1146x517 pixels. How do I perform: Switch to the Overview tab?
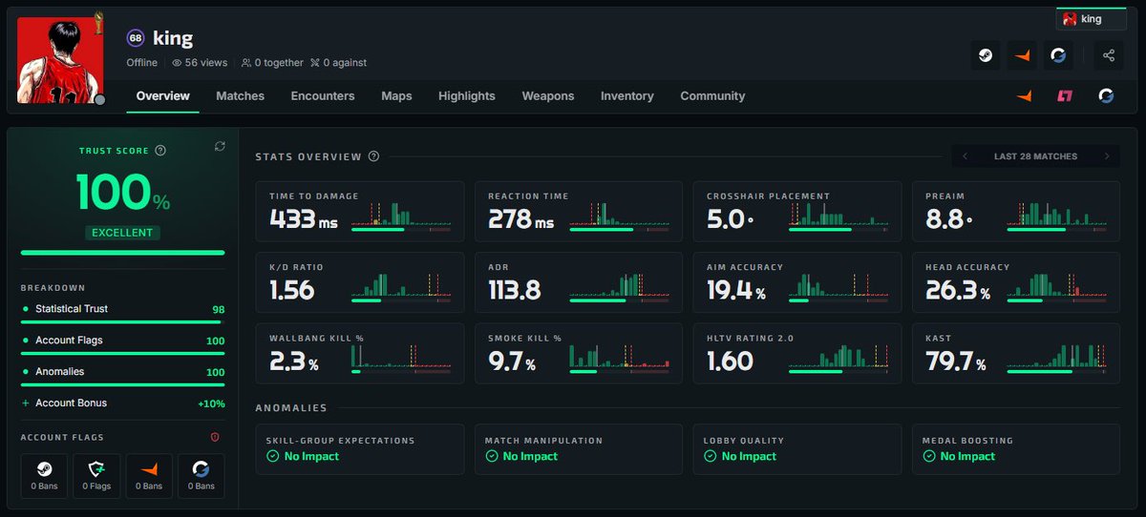163,96
